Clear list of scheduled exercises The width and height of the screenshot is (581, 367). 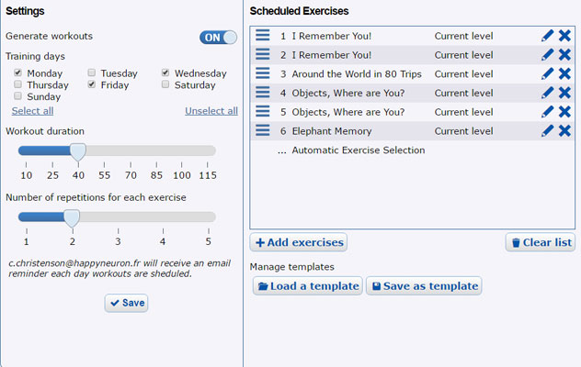541,242
